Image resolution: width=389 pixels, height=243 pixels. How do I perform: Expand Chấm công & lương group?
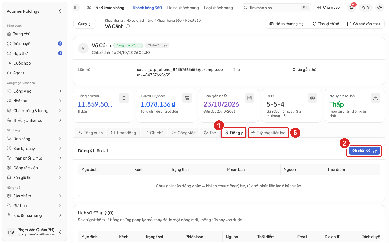click(35, 111)
